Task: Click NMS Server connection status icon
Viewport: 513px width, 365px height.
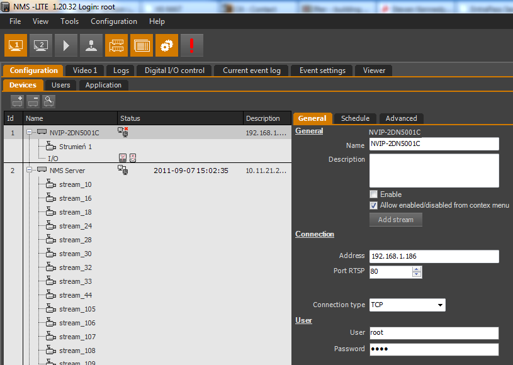Action: (123, 170)
